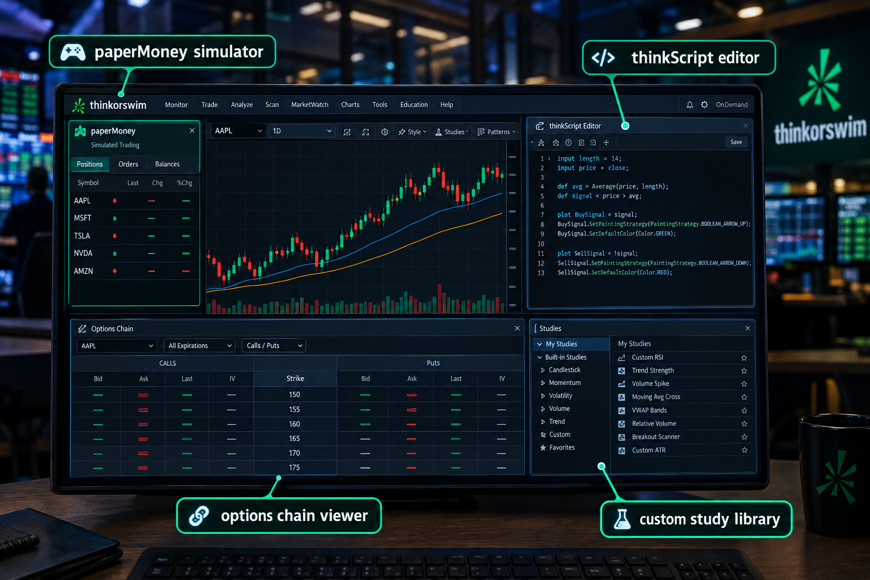Click the Strike column header

click(295, 378)
